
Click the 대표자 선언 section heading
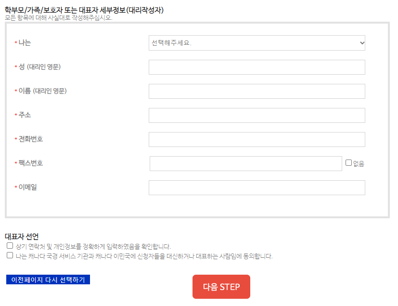pos(20,236)
